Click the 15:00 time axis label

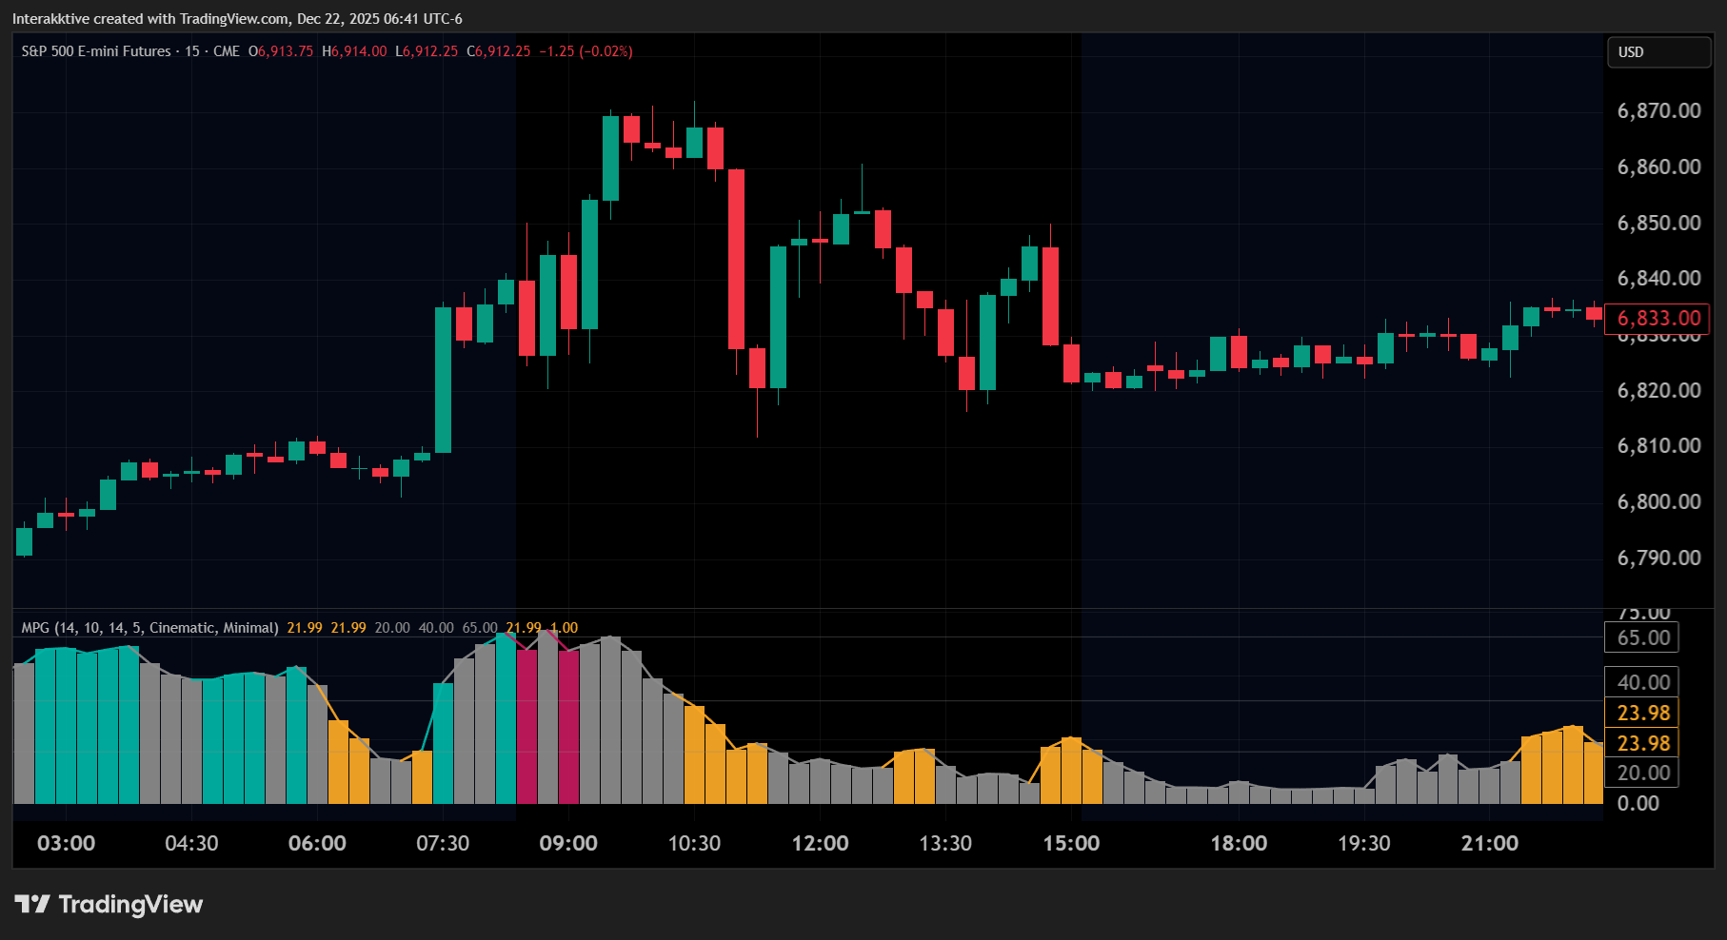[1071, 844]
